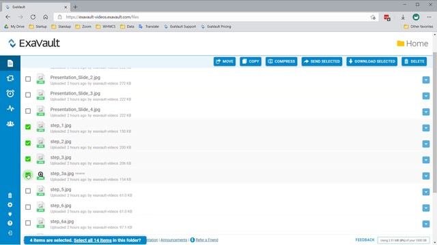The image size is (437, 245).
Task: Check the step_6.jpg checkbox
Action: [28, 207]
